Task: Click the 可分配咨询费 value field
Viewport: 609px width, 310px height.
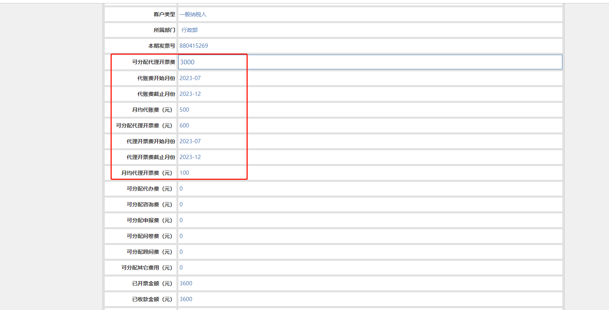Action: tap(370, 204)
